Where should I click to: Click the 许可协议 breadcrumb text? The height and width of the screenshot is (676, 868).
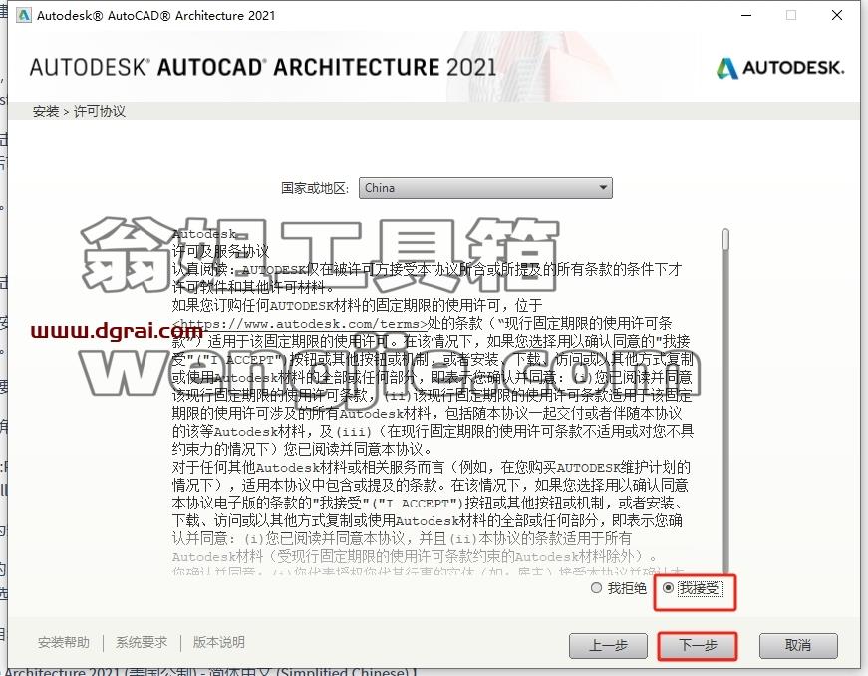coord(100,112)
